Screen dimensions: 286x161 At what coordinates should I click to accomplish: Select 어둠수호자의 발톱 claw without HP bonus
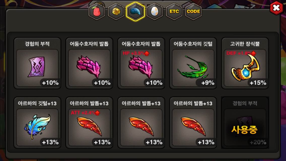coord(89,63)
